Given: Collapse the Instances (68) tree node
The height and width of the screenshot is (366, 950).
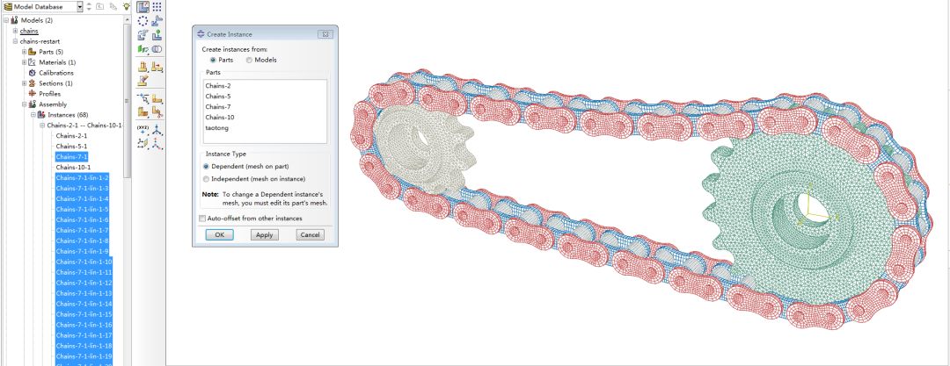Looking at the screenshot, I should coord(33,115).
